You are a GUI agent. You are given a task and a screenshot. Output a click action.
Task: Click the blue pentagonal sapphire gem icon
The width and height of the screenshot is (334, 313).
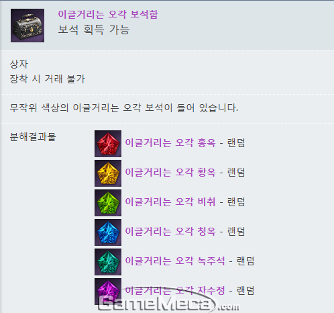click(108, 232)
